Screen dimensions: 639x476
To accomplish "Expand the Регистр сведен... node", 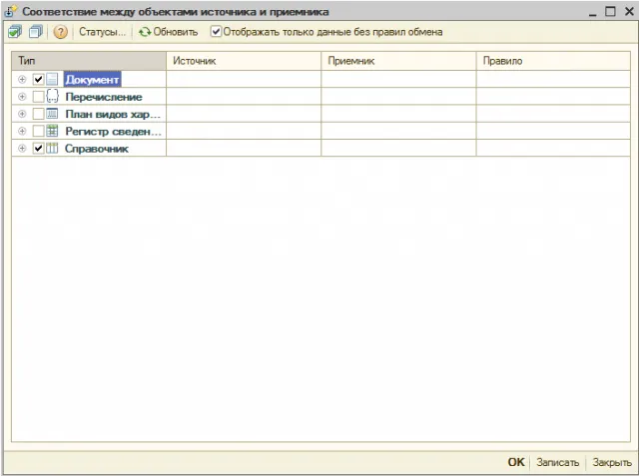I will pyautogui.click(x=22, y=131).
